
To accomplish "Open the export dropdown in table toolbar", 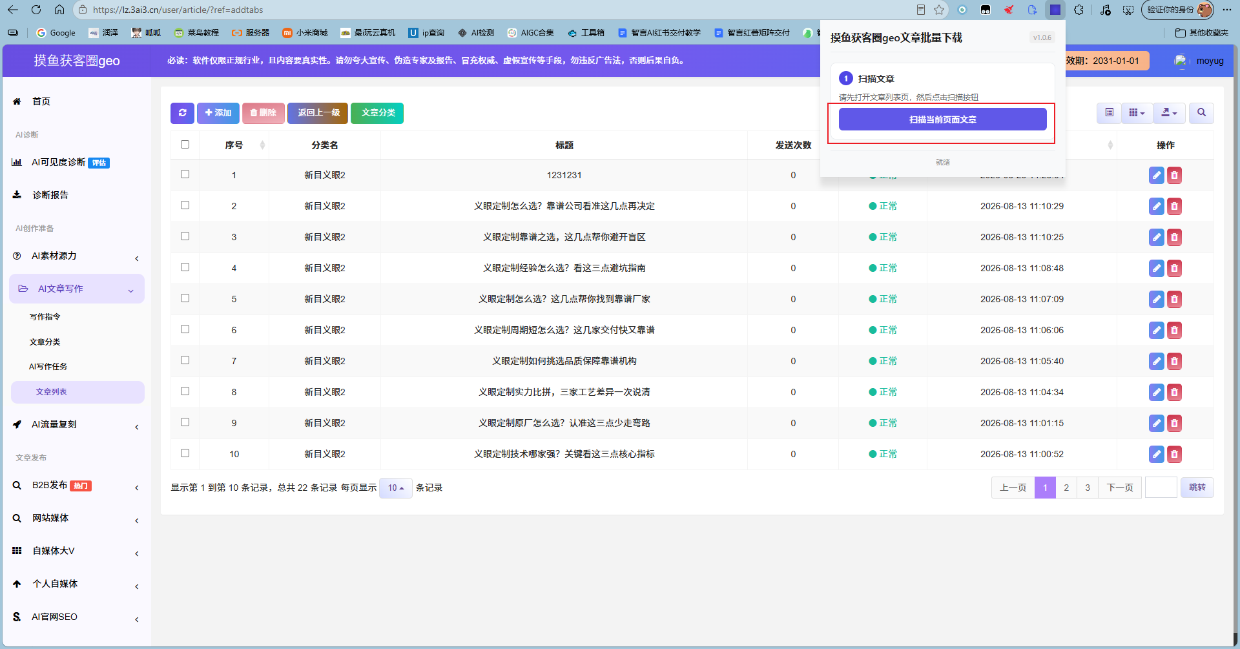I will point(1169,113).
